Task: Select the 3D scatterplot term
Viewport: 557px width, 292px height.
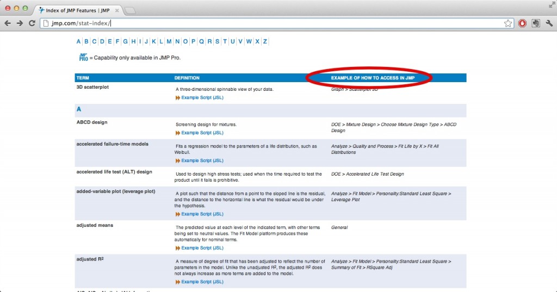Action: (x=92, y=87)
